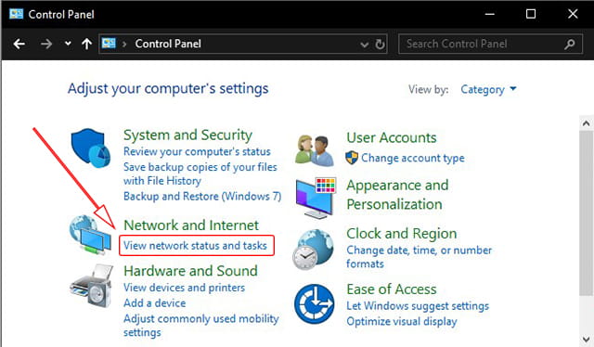Click the Network and Internet globe icon
The image size is (594, 347).
[90, 235]
